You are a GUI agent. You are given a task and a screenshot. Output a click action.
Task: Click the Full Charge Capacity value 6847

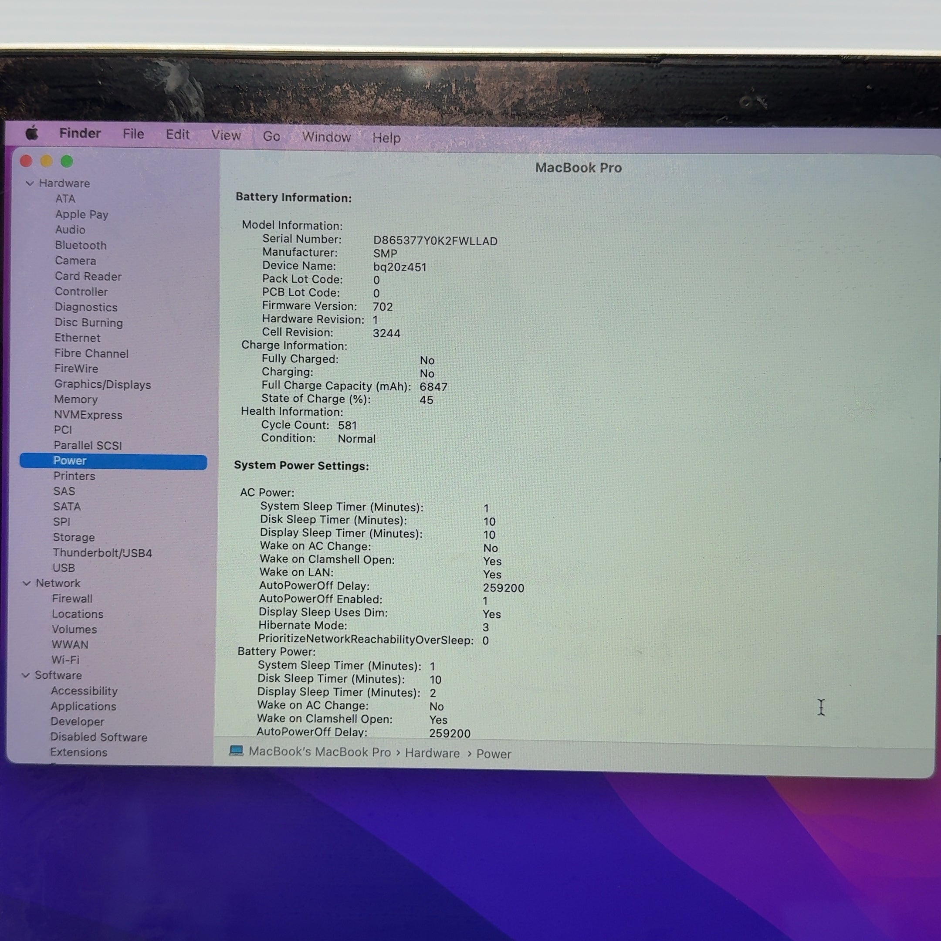[x=433, y=387]
